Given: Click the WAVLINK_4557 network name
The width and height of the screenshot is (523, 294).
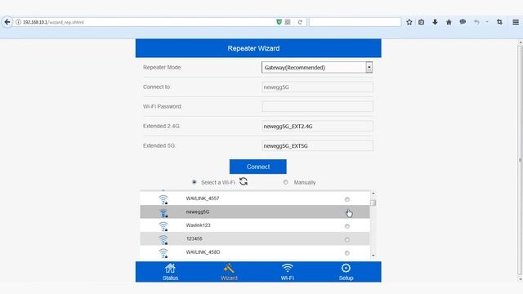Looking at the screenshot, I should tap(203, 198).
